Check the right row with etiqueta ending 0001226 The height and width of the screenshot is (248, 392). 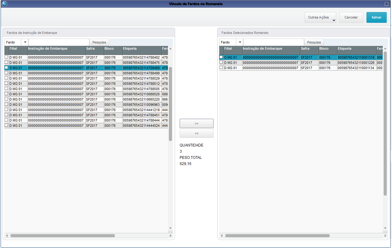coord(221,63)
